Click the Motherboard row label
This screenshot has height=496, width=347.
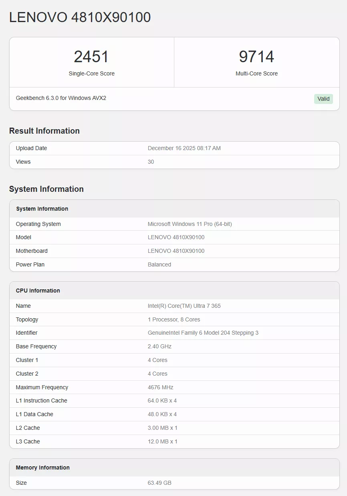[x=32, y=251]
